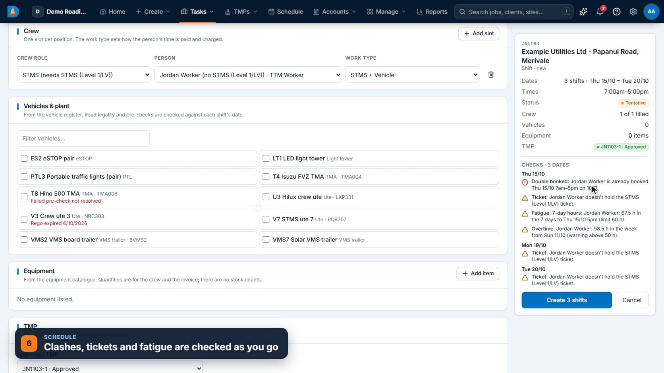Expand the Accounts menu
The image size is (664, 373).
click(x=334, y=11)
